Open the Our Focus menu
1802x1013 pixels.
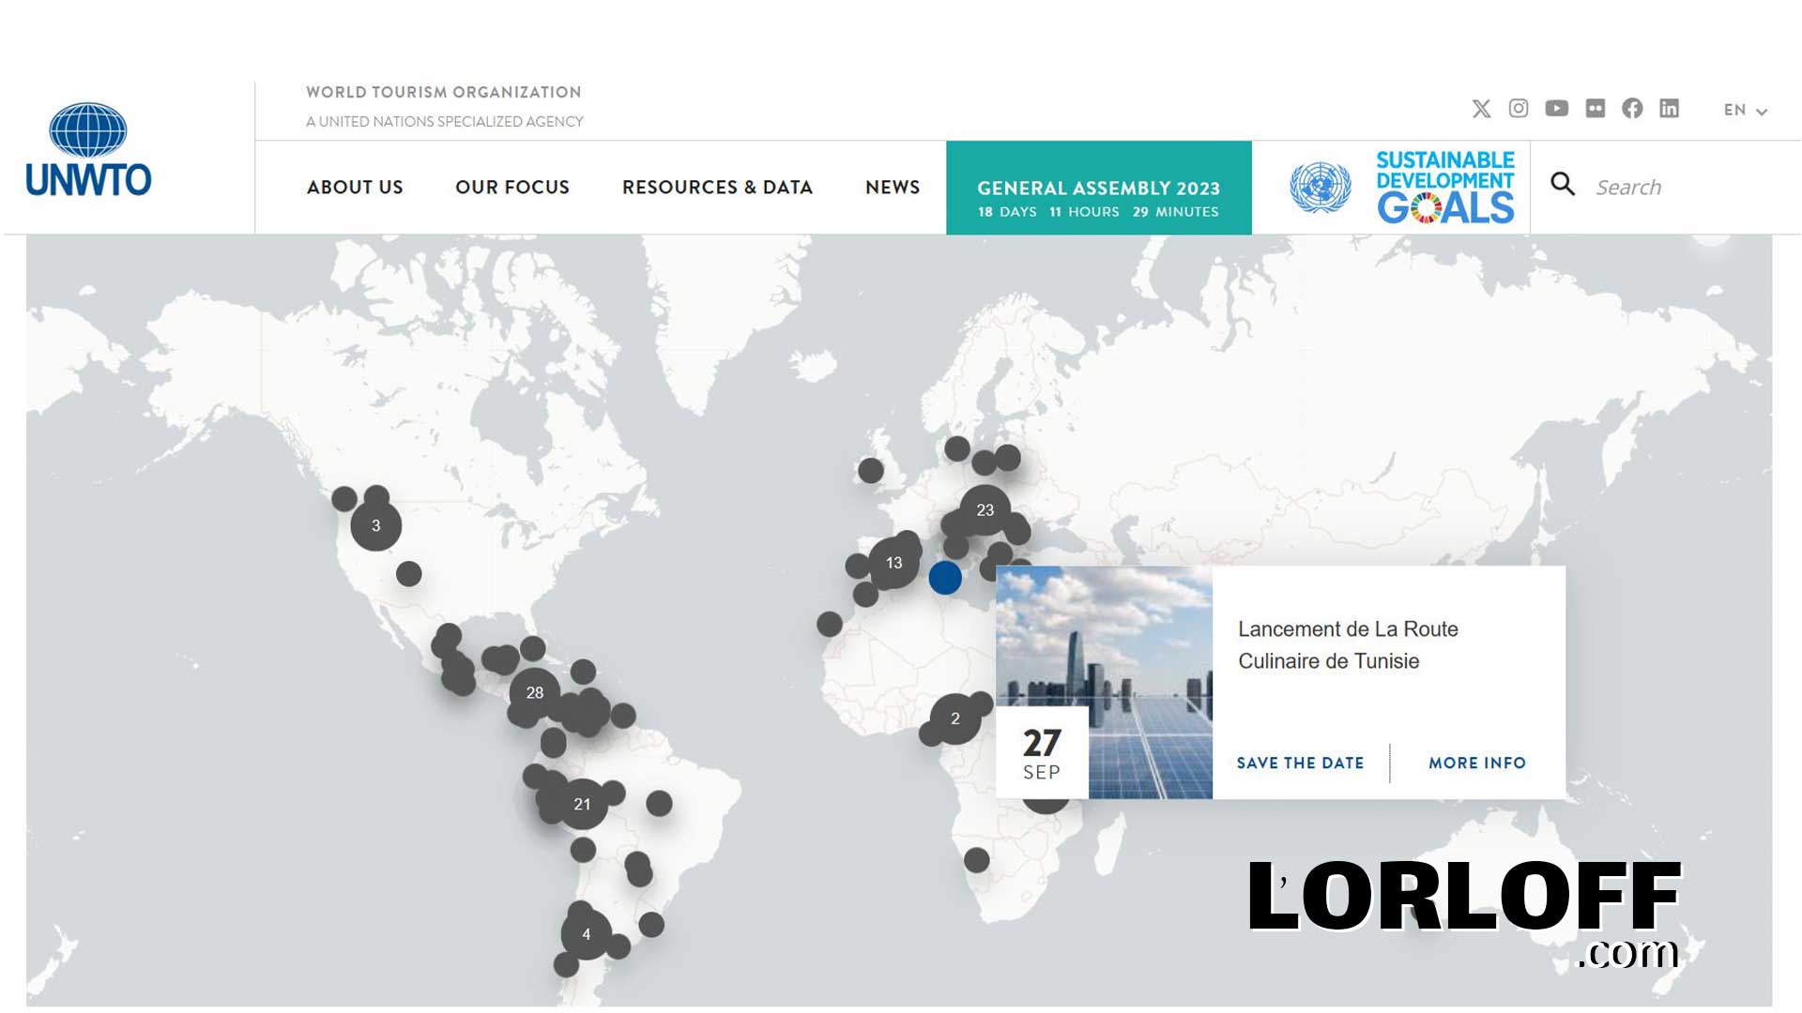(512, 188)
